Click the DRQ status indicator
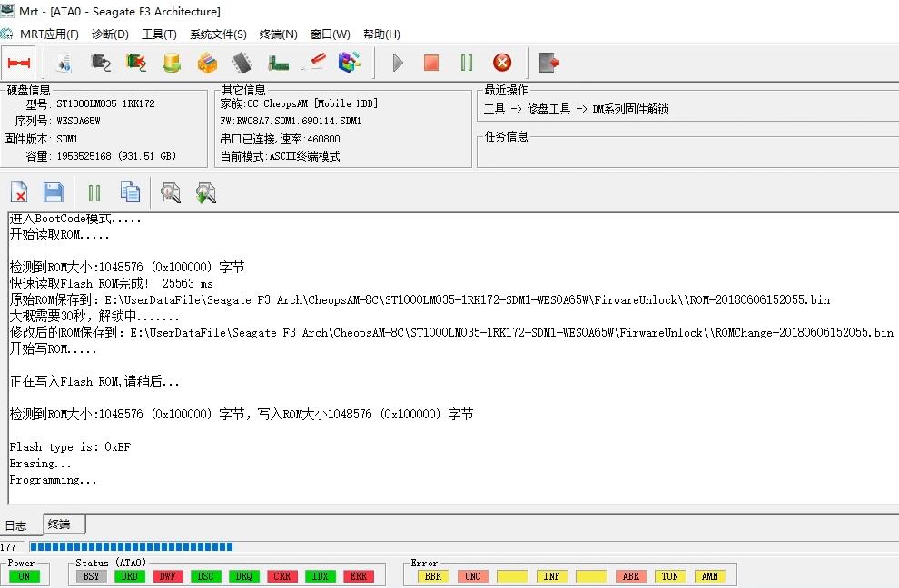Screen dimensions: 899x588 pyautogui.click(x=243, y=576)
